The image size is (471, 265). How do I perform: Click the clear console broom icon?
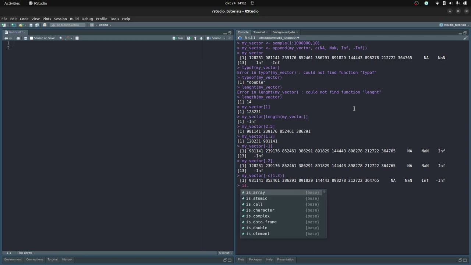pyautogui.click(x=465, y=38)
